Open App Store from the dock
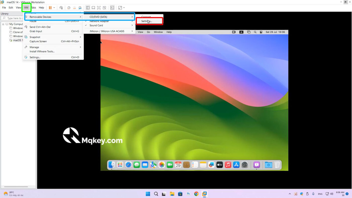 click(x=236, y=165)
